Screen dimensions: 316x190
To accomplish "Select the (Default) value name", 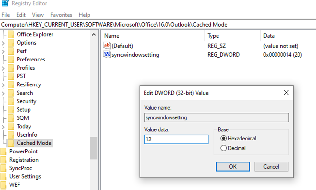I will click(122, 46).
